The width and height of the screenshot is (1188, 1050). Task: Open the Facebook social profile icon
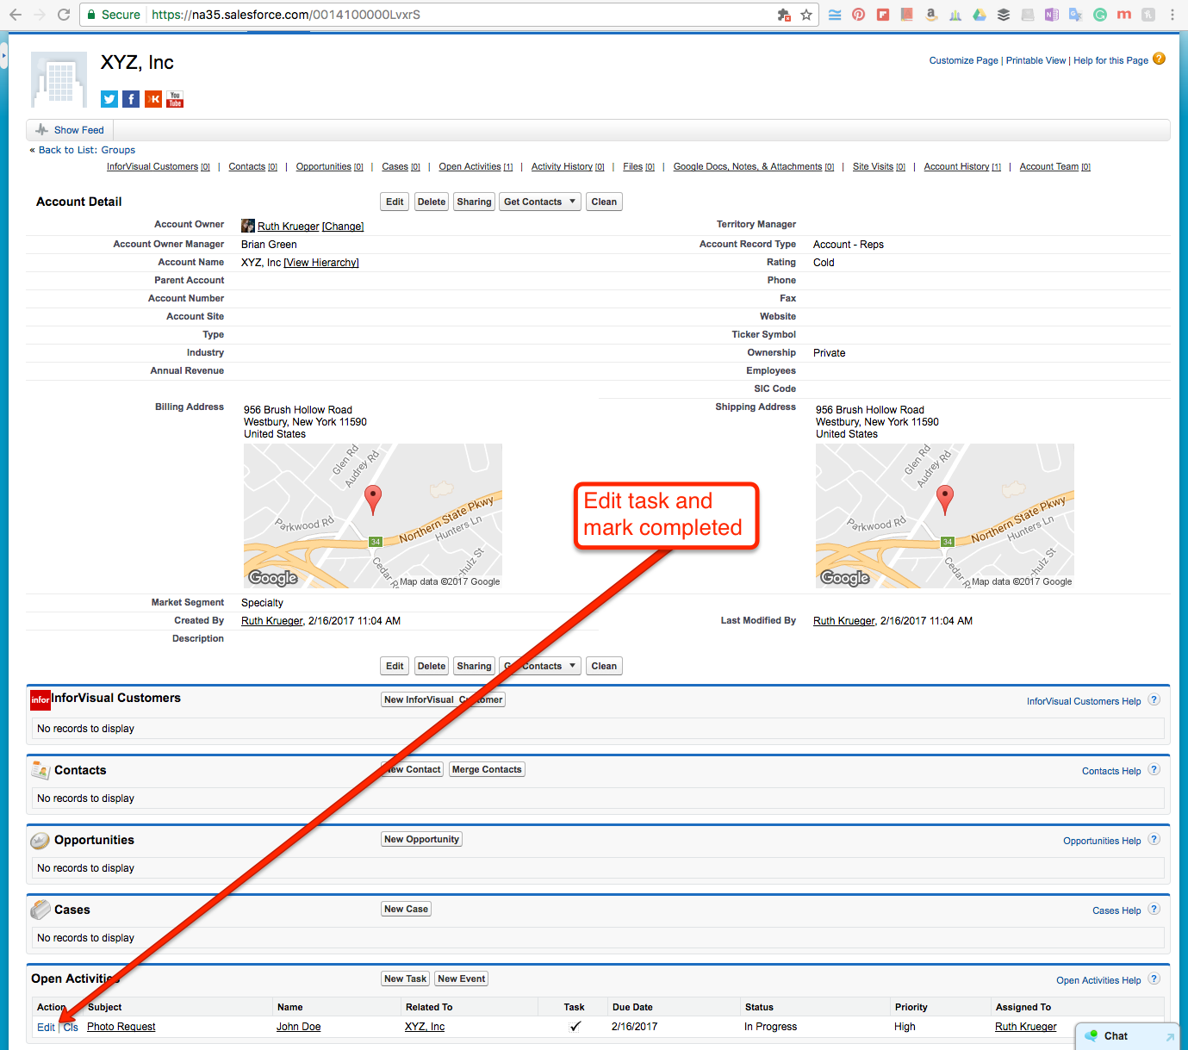131,99
